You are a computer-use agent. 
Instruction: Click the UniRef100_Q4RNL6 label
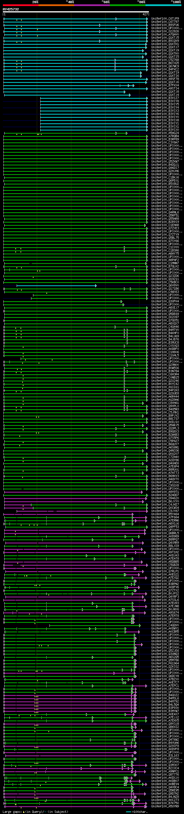point(165,212)
